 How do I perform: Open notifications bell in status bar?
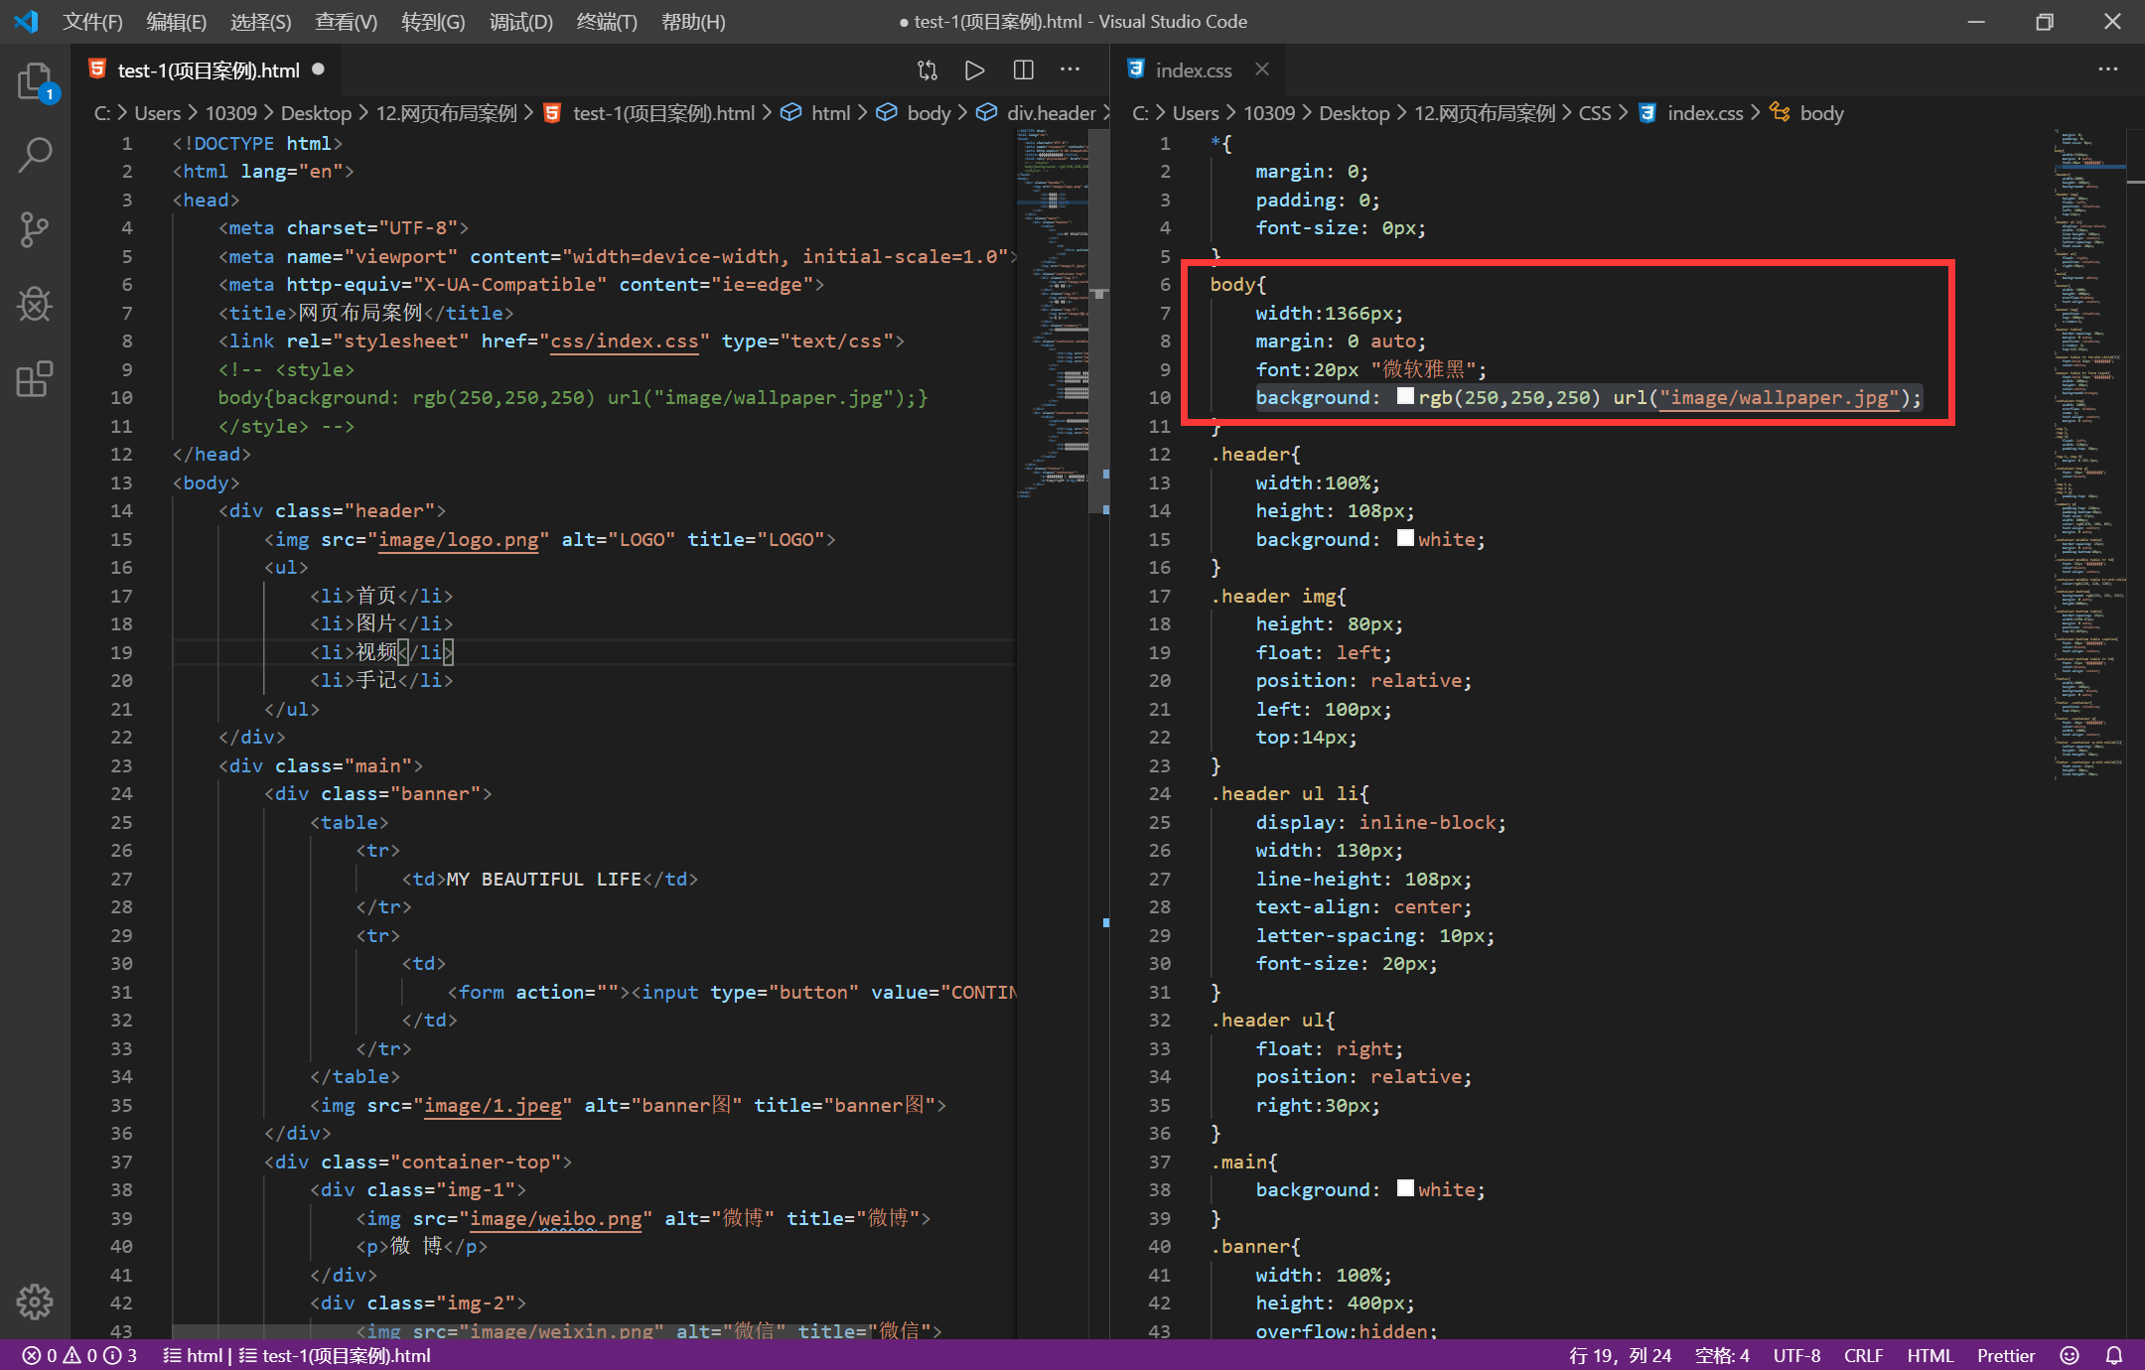(2114, 1355)
